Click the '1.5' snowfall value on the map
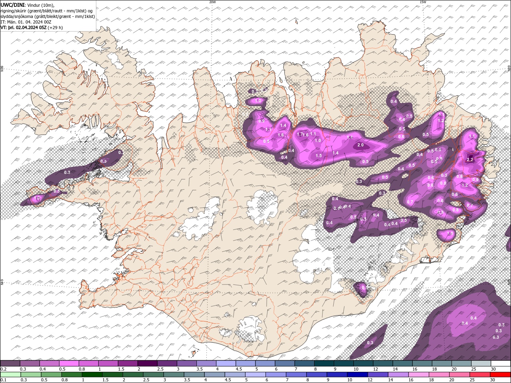This screenshot has height=383, width=511. 319,156
